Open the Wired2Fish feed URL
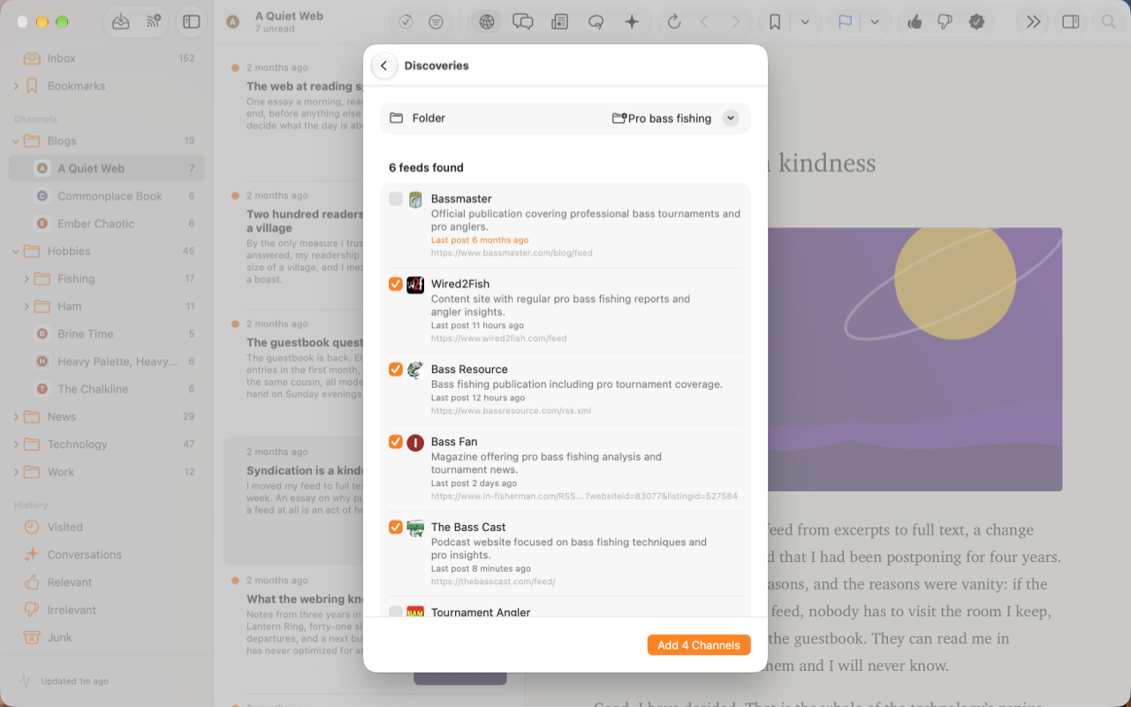This screenshot has width=1131, height=707. [498, 338]
